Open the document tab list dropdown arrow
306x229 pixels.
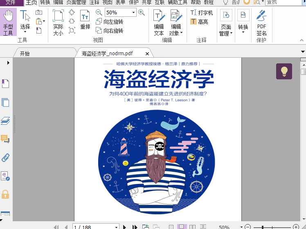(x=303, y=52)
